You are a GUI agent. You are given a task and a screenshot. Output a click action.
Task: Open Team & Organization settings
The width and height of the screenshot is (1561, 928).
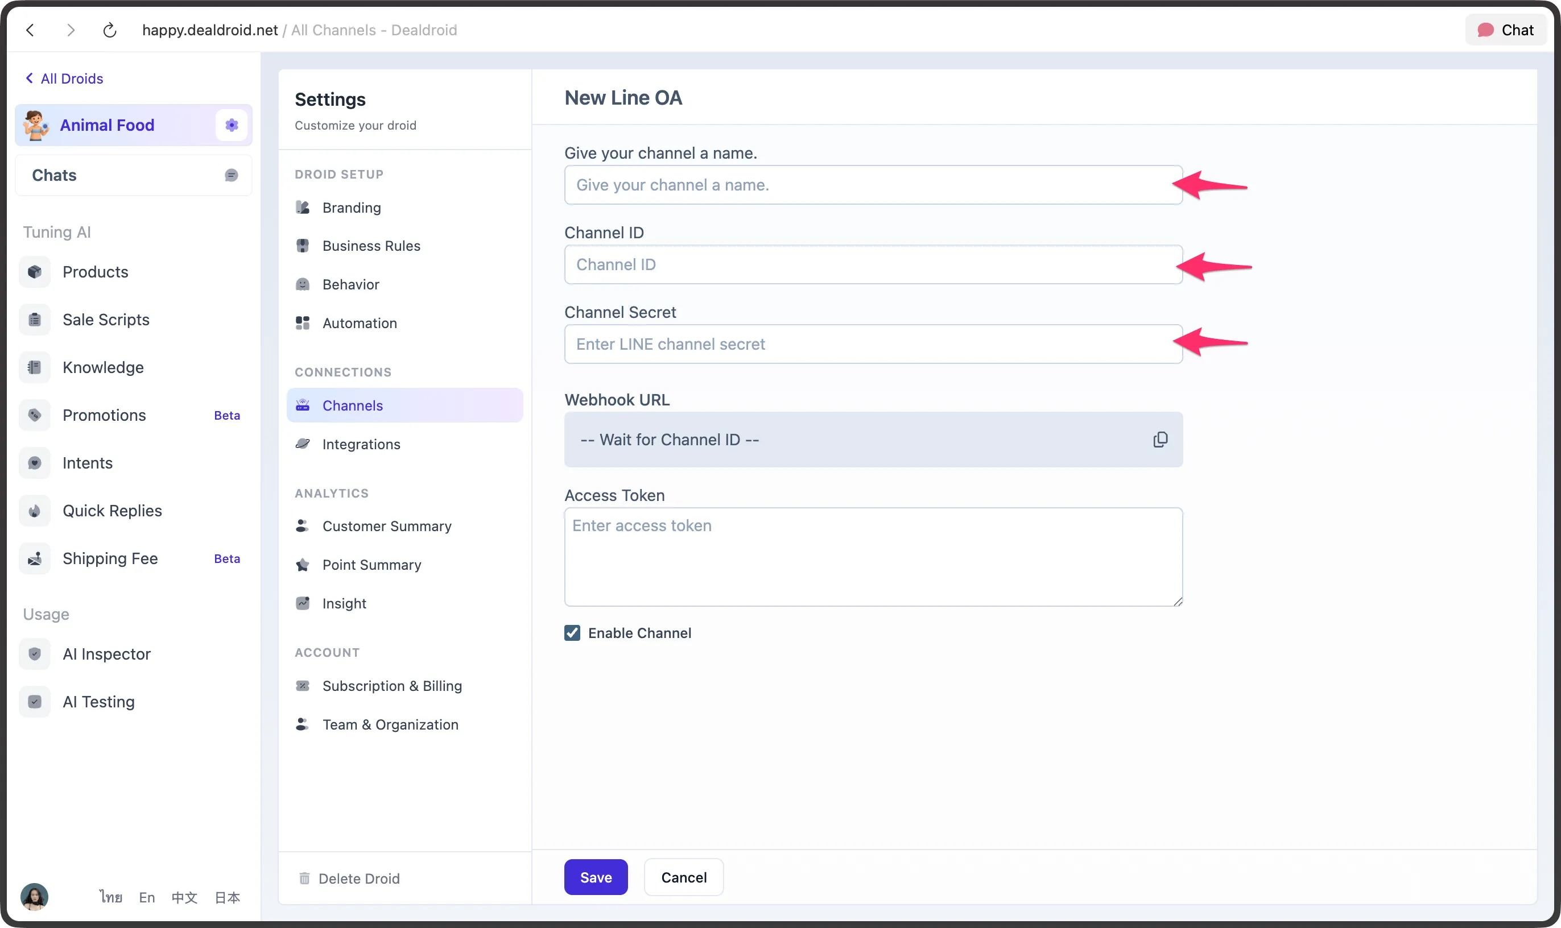[390, 724]
